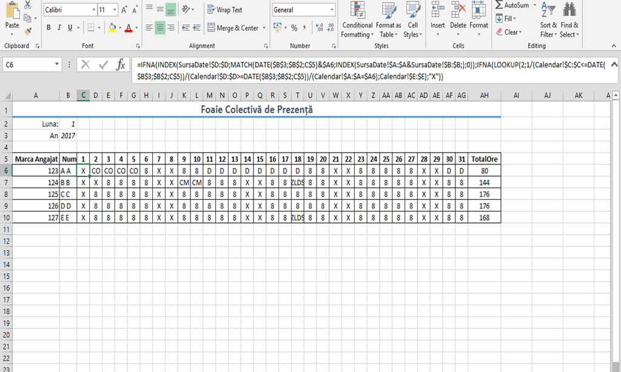Click the Insert Function fx icon
The height and width of the screenshot is (372, 621).
[121, 65]
